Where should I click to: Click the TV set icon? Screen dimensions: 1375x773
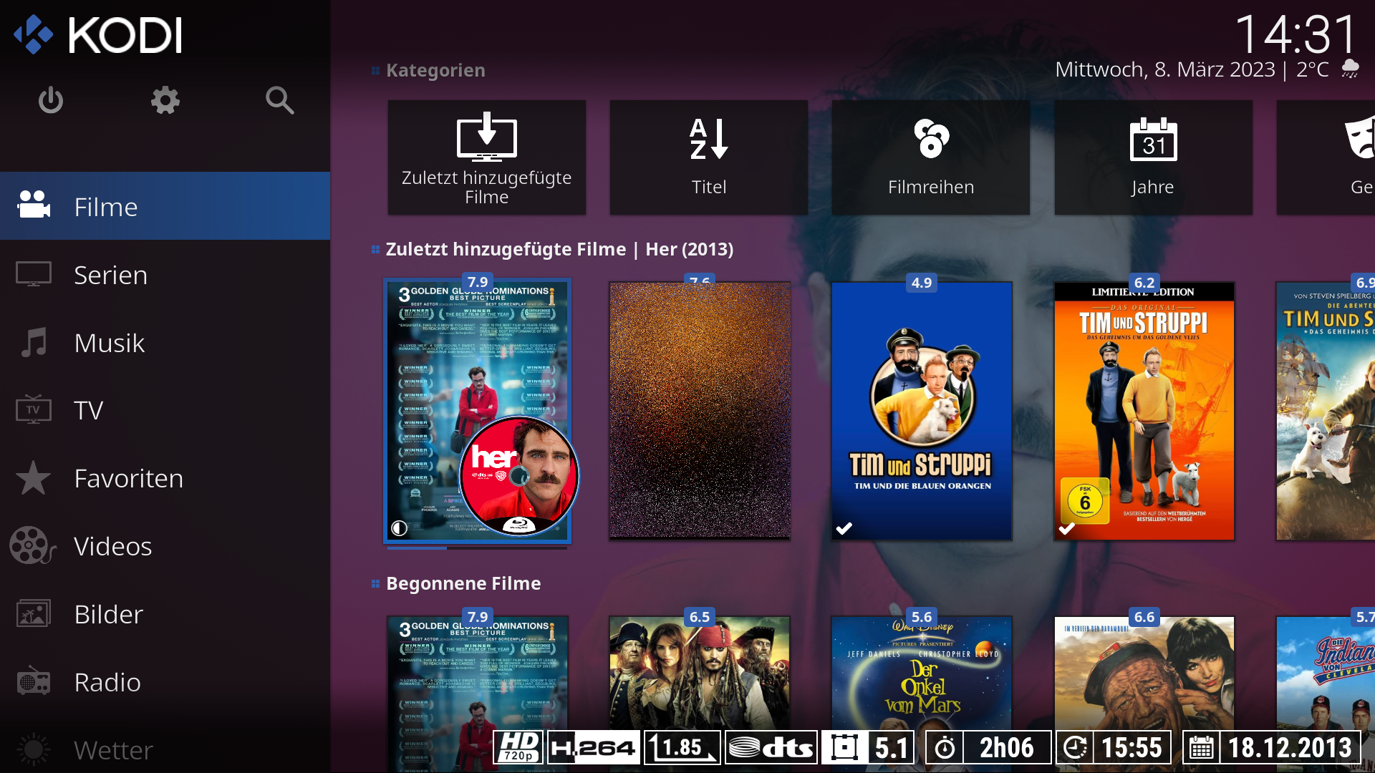pos(34,409)
